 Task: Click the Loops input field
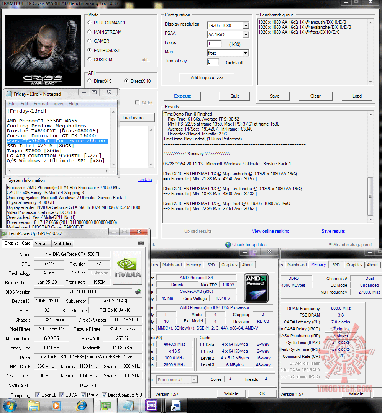click(214, 44)
